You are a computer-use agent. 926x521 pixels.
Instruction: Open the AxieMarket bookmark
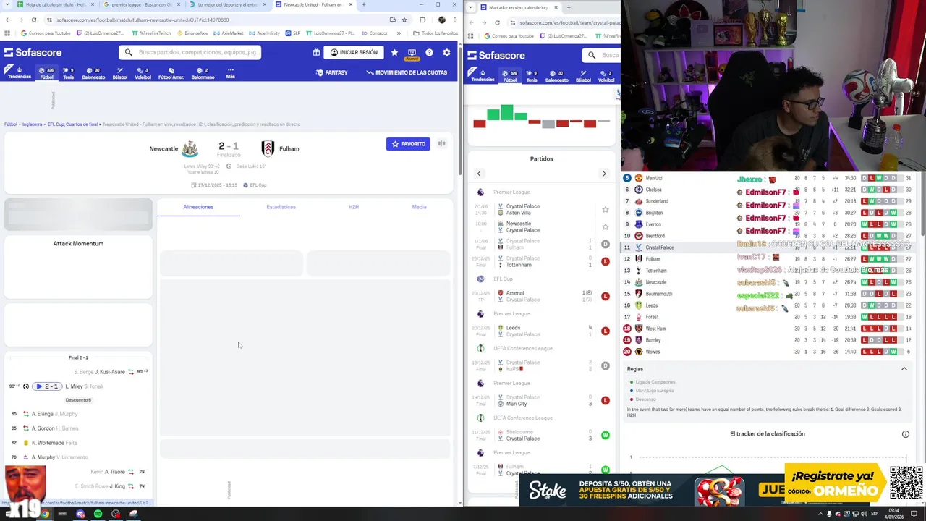(x=228, y=33)
